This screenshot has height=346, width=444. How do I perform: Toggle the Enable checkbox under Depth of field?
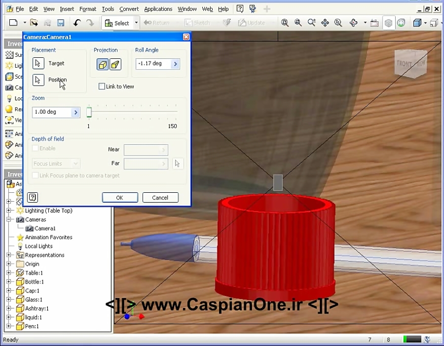click(35, 148)
